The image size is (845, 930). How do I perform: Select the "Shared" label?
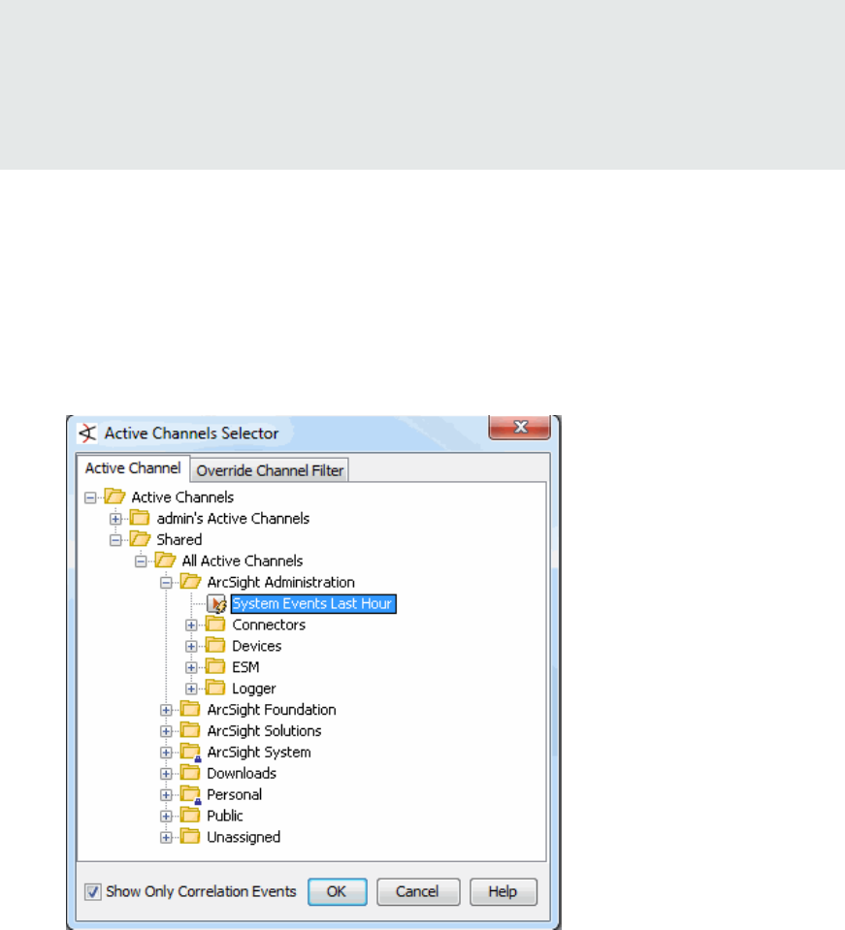pyautogui.click(x=179, y=540)
